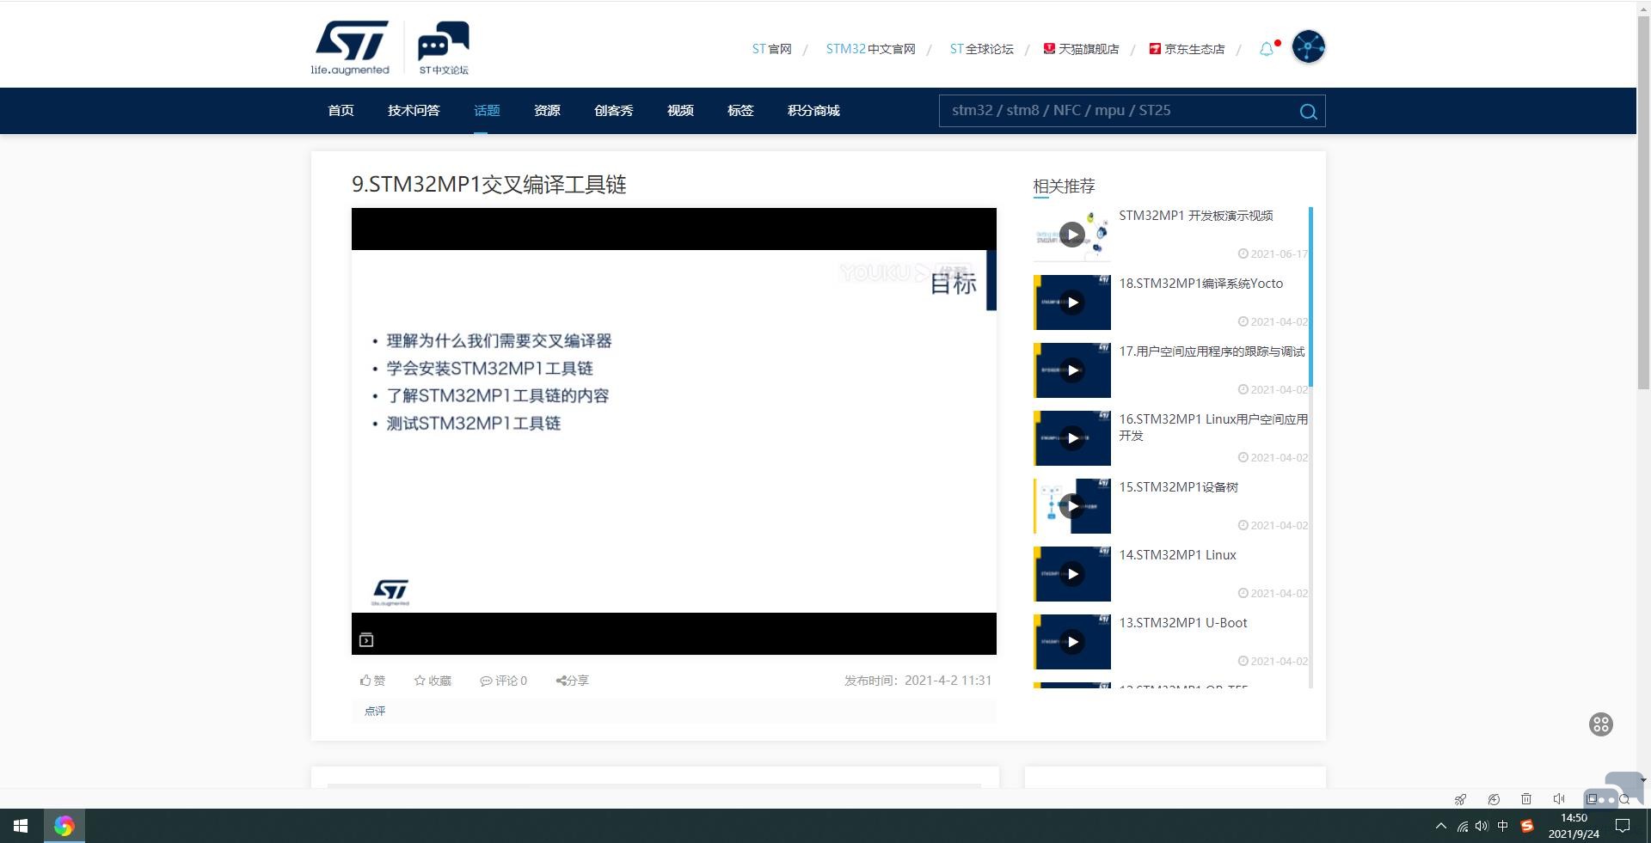Open title link 16.STM32MP1 Linux用户空间应用开发
This screenshot has height=843, width=1651.
[1213, 427]
